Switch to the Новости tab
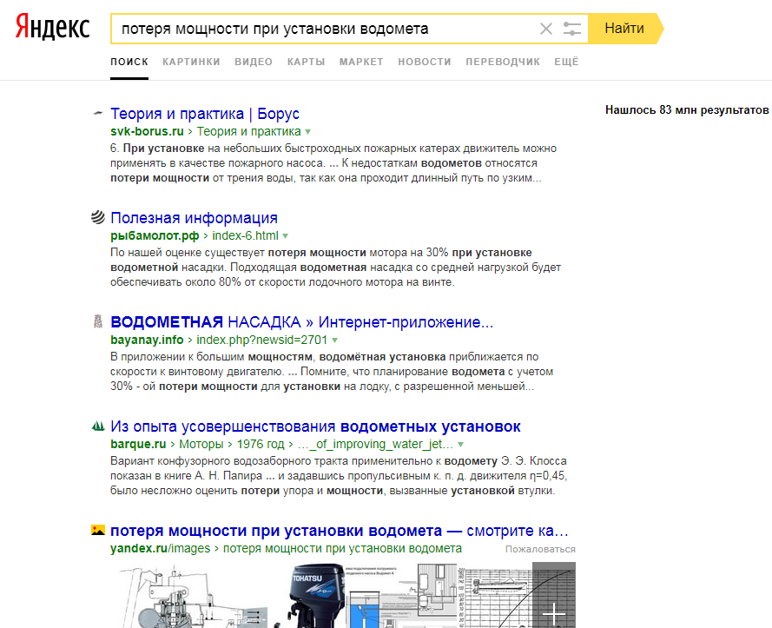 click(x=425, y=62)
